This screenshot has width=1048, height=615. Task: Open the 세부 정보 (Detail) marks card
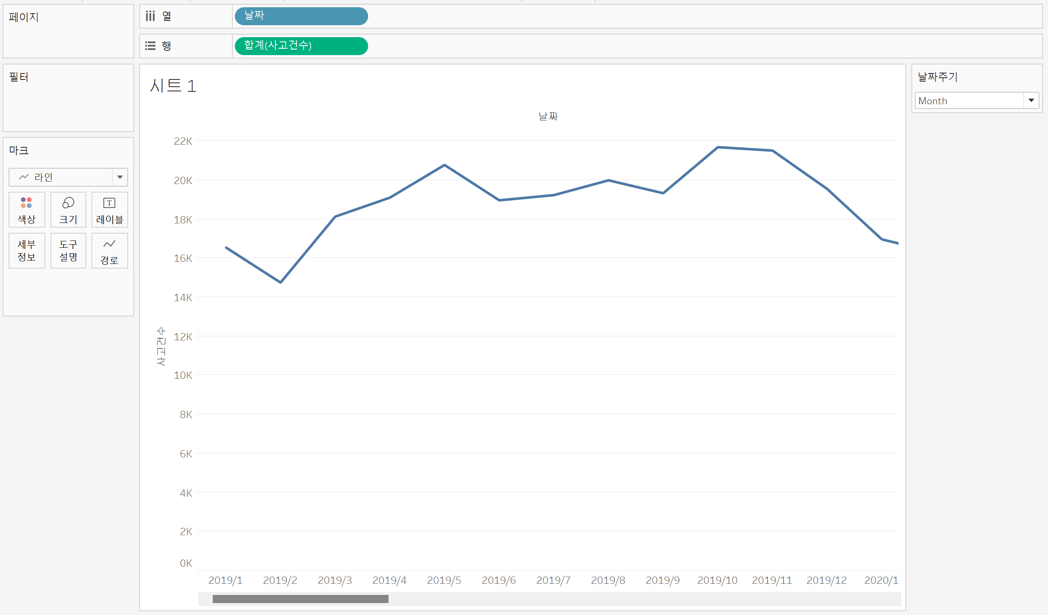click(26, 251)
